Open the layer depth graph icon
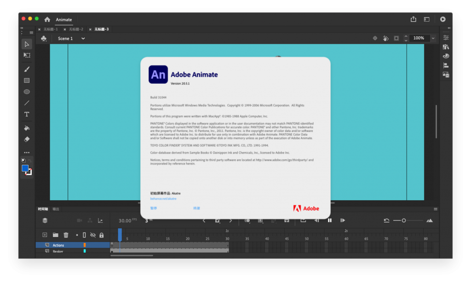The width and height of the screenshot is (471, 283). tap(101, 220)
